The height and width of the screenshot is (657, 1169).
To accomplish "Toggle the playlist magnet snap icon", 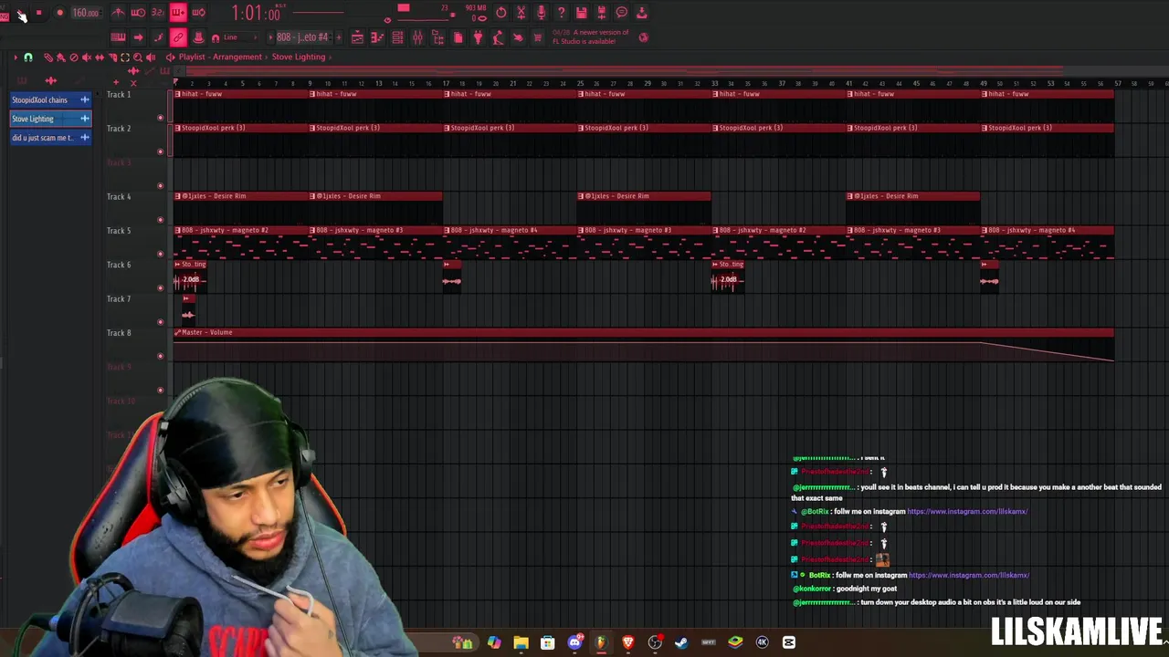I will [28, 57].
